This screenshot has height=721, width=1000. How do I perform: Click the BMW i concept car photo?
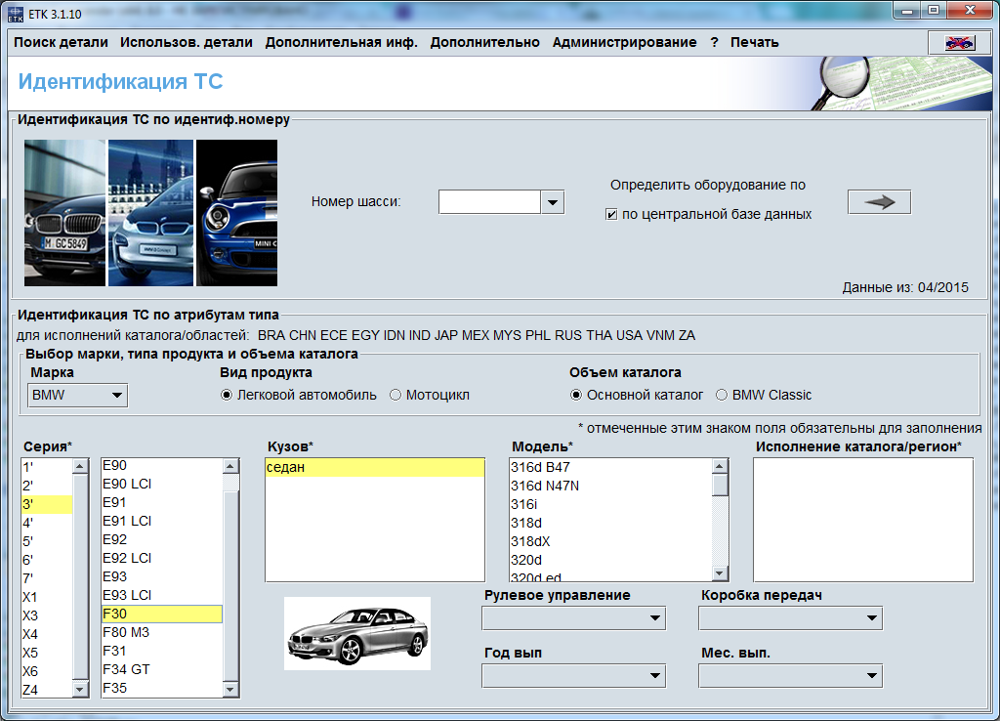(150, 212)
